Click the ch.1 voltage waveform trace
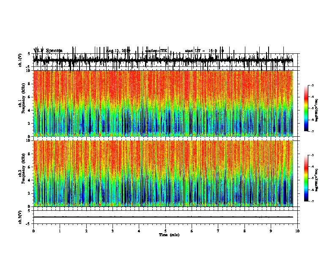The height and width of the screenshot is (259, 335). [x=163, y=60]
